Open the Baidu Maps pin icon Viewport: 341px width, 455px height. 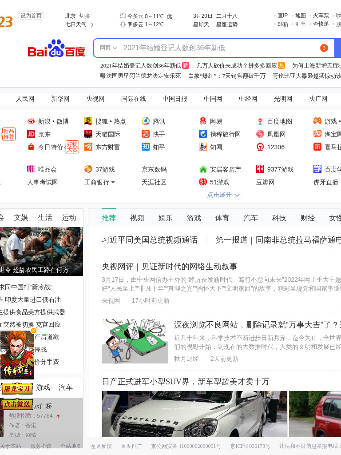[260, 121]
